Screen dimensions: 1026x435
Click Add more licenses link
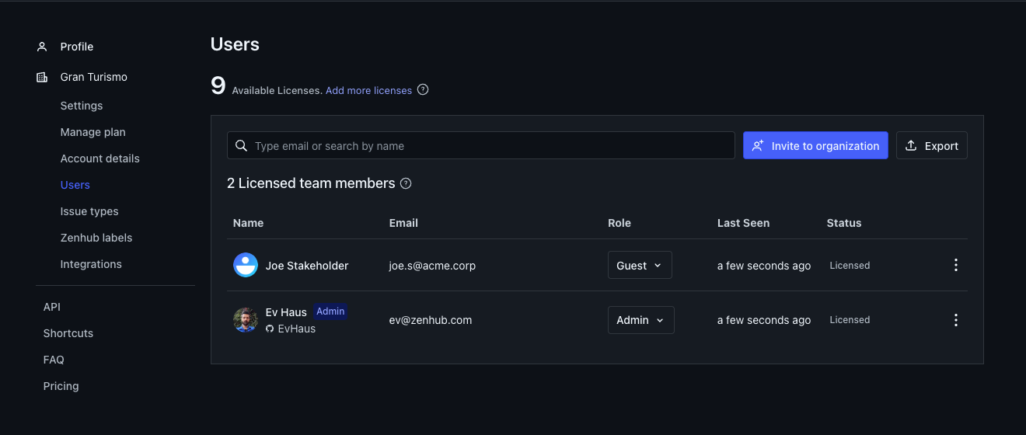coord(368,90)
